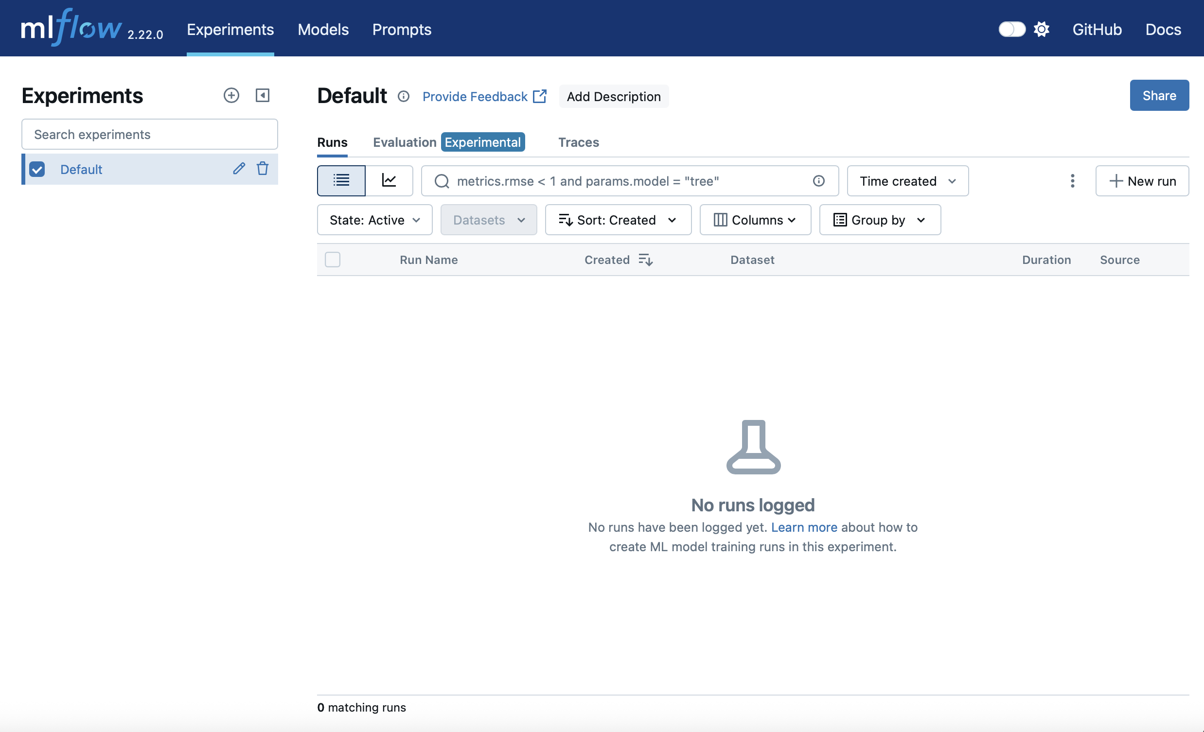Image resolution: width=1204 pixels, height=732 pixels.
Task: Uncheck the Default experiment checkbox
Action: coord(37,169)
